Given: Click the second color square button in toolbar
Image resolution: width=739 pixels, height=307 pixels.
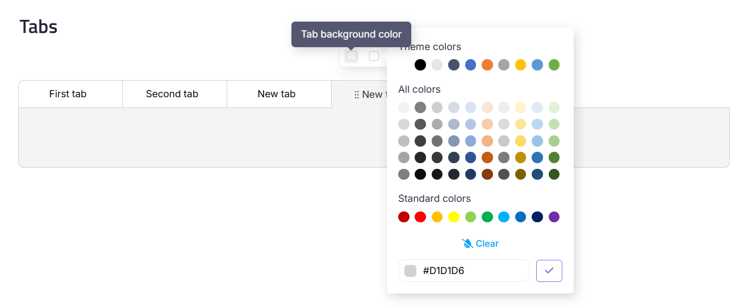Looking at the screenshot, I should coord(374,56).
